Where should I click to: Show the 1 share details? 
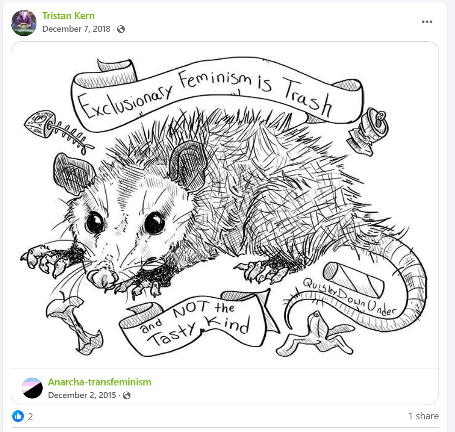coord(423,416)
